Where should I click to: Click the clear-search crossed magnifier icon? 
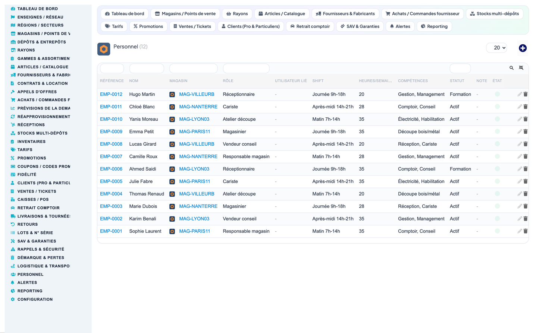tap(521, 68)
